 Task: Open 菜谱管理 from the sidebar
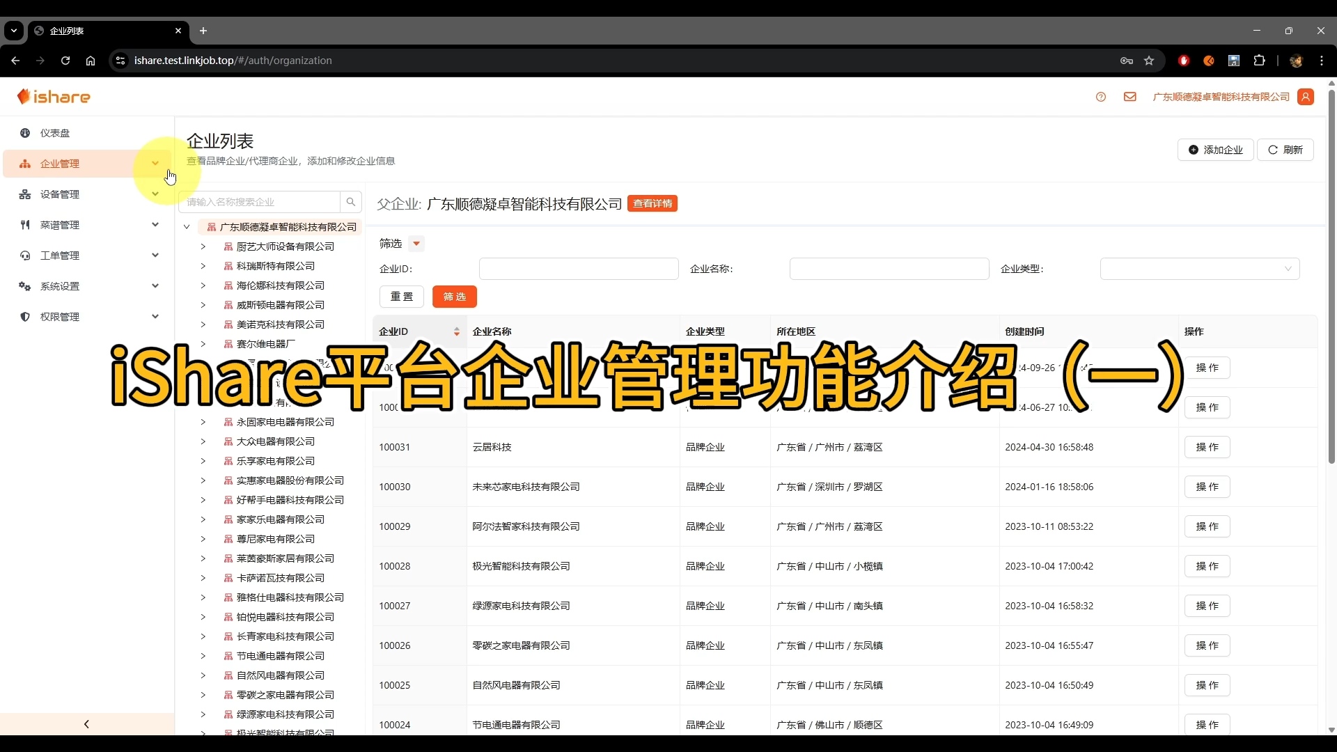click(61, 224)
